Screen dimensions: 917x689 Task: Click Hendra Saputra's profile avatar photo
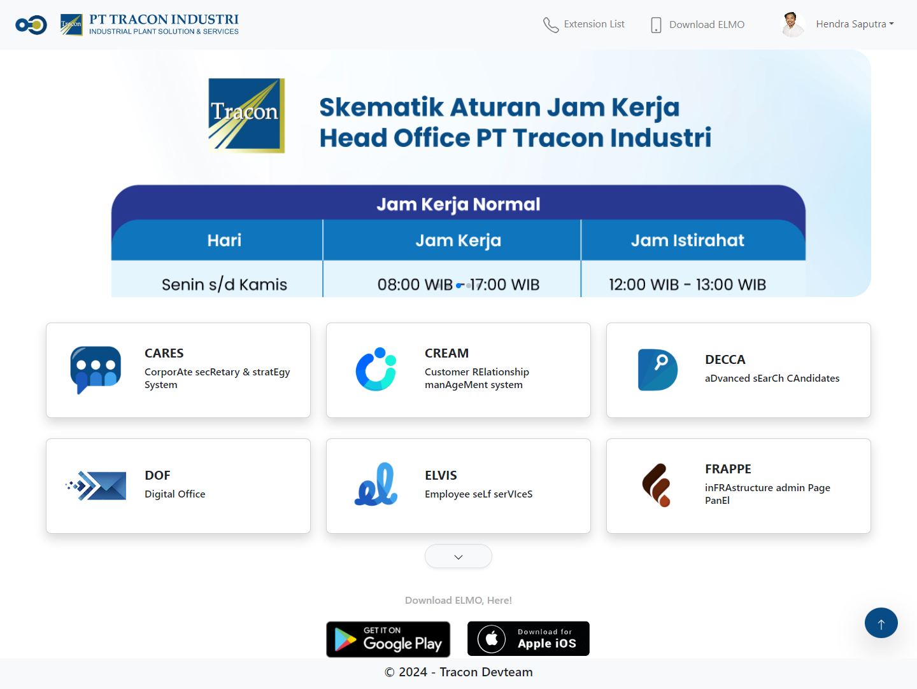pyautogui.click(x=792, y=24)
